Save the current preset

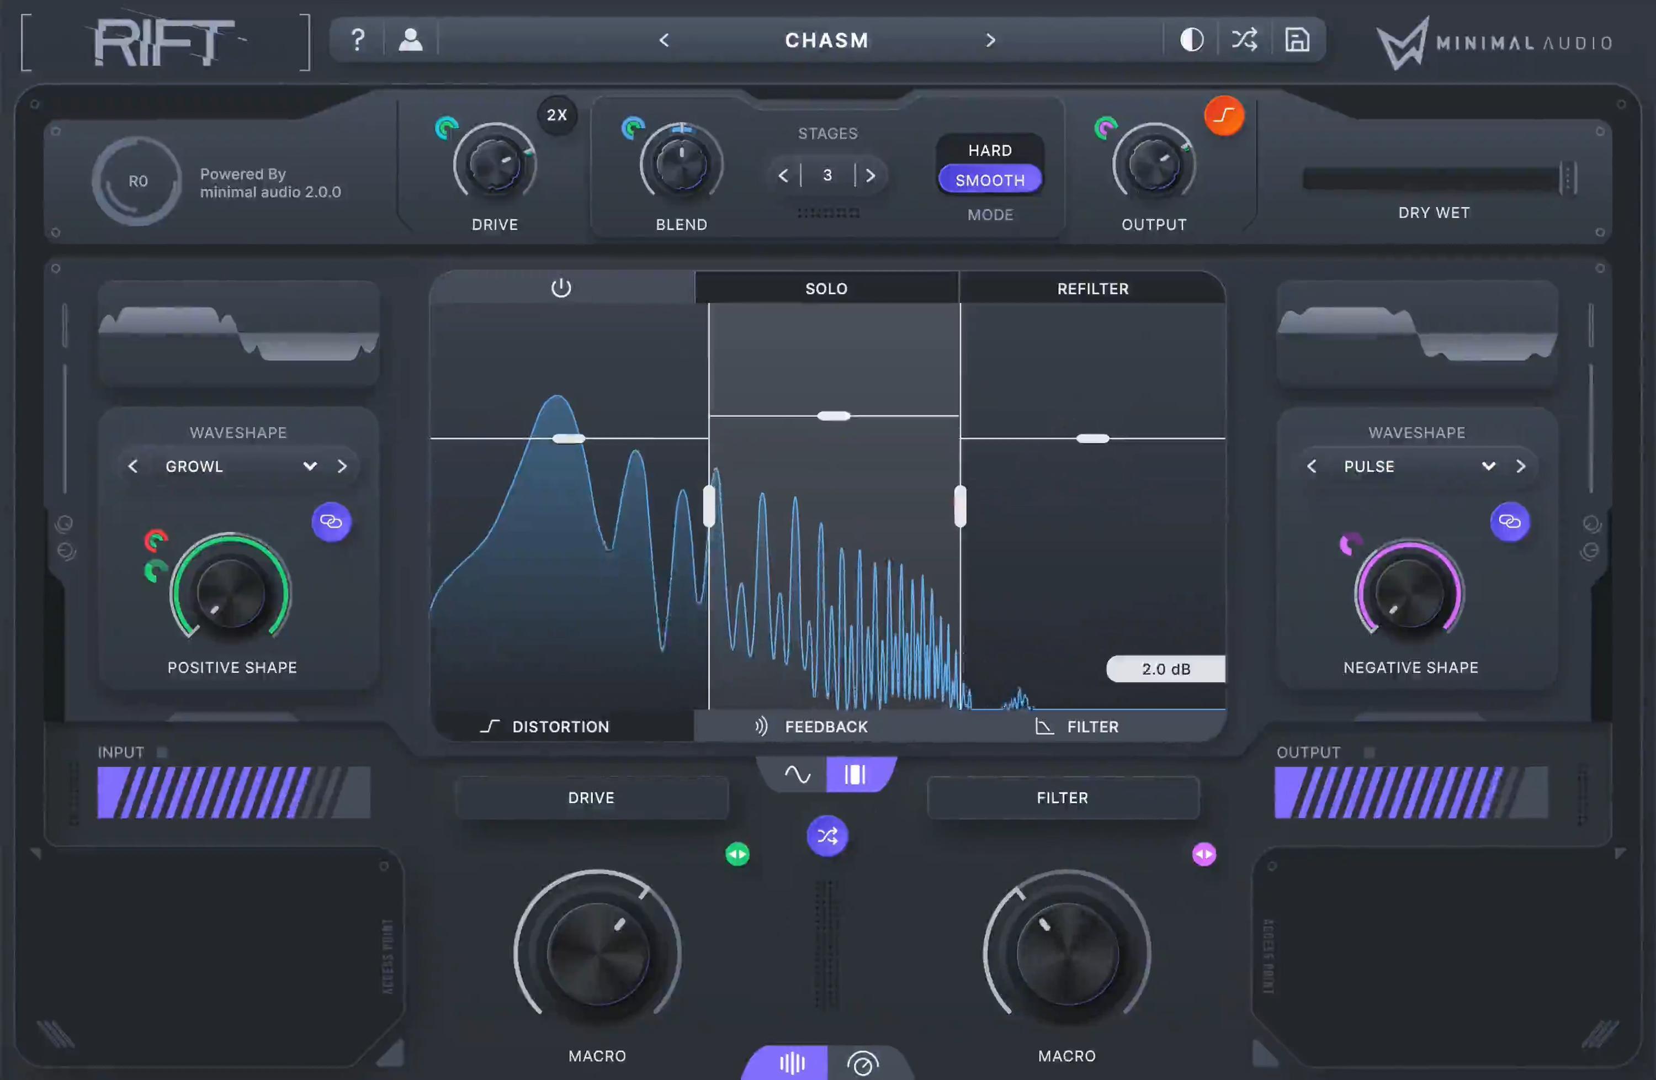(x=1297, y=40)
